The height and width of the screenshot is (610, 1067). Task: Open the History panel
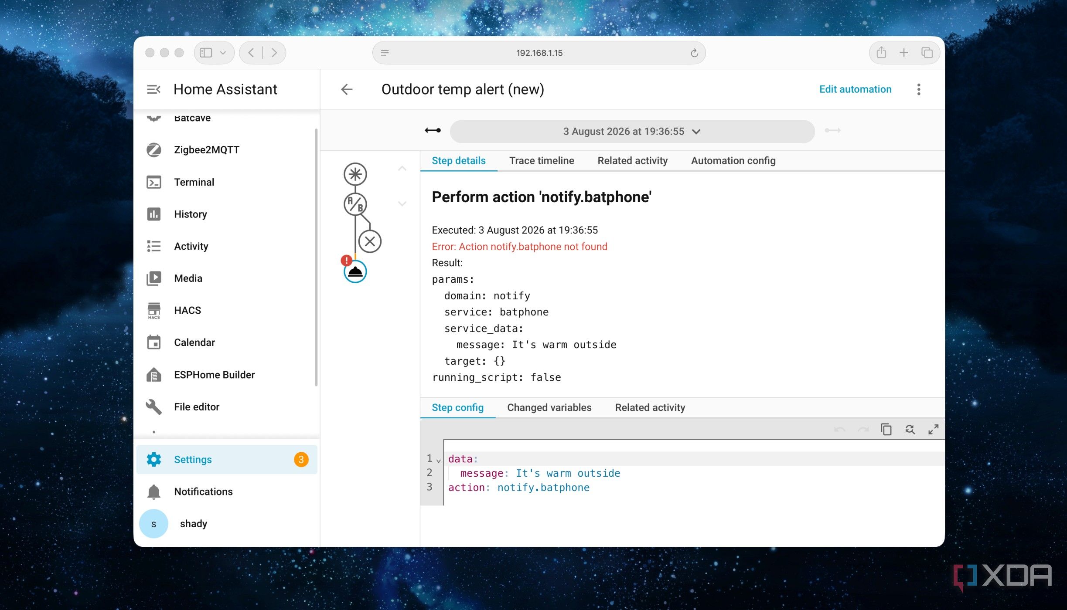click(x=227, y=214)
